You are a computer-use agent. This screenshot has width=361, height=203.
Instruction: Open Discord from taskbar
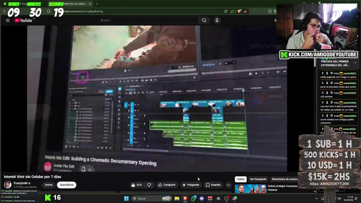tap(202, 198)
